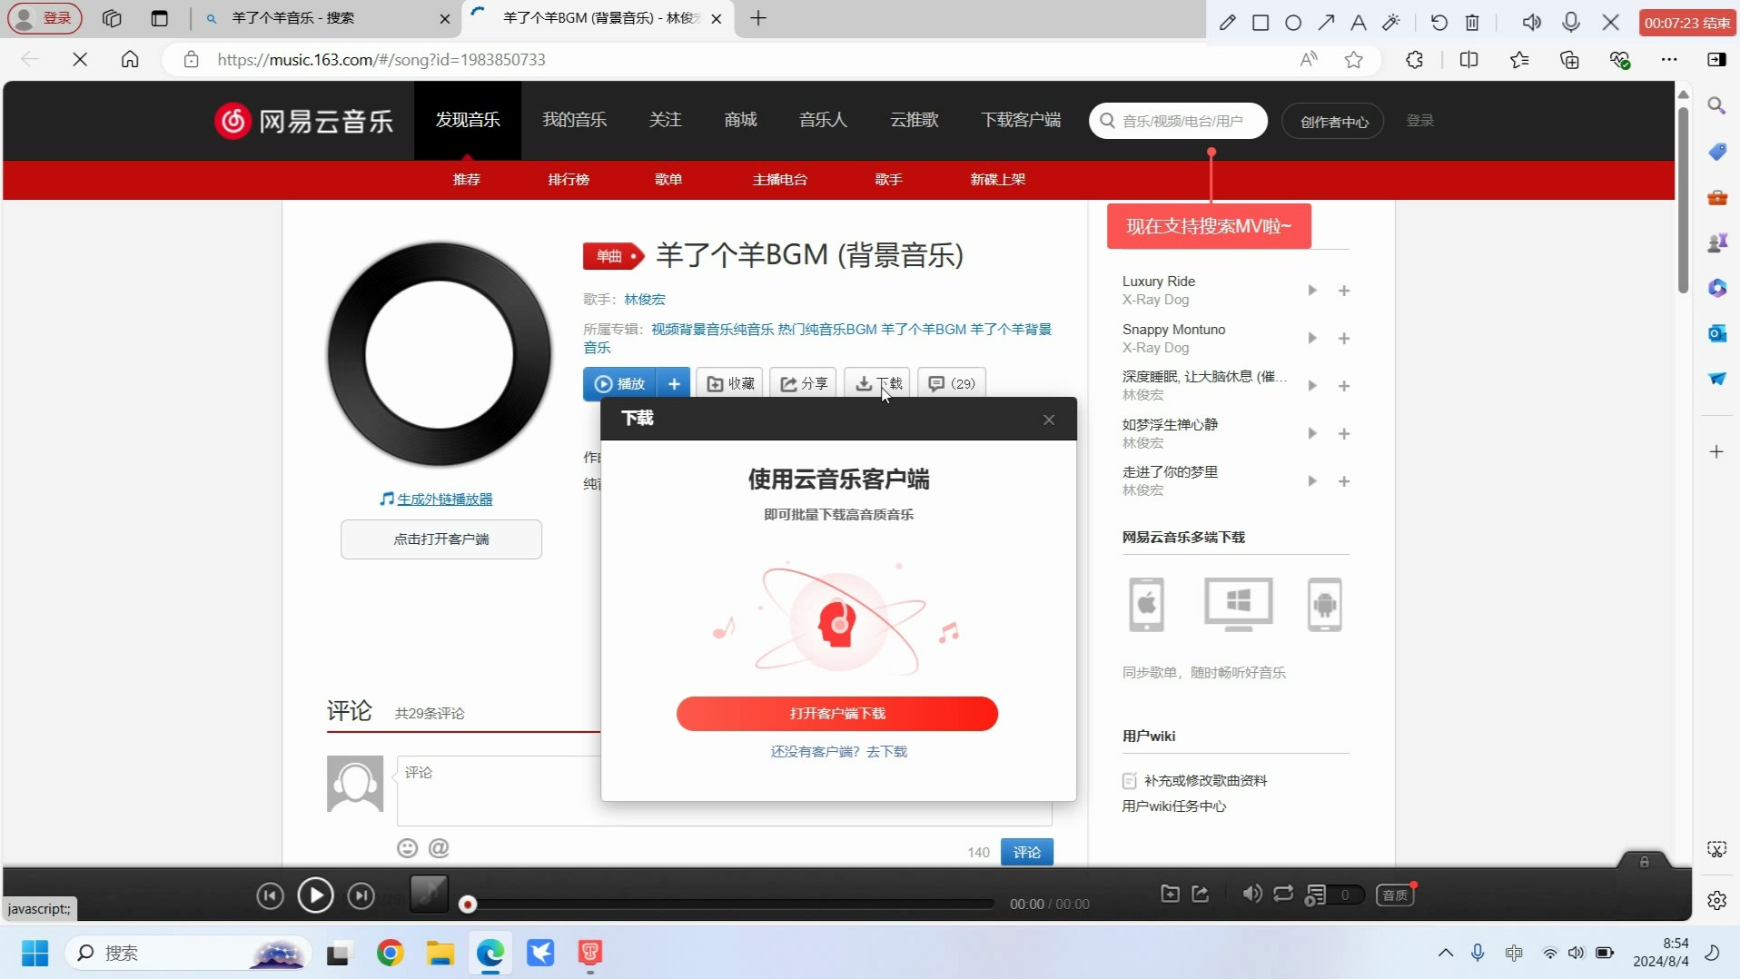
Task: Play the current track with the play button
Action: click(x=315, y=895)
